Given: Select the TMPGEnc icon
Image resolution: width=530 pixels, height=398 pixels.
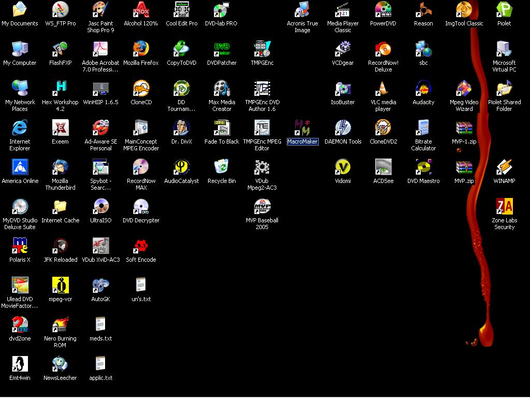Looking at the screenshot, I should click(262, 49).
